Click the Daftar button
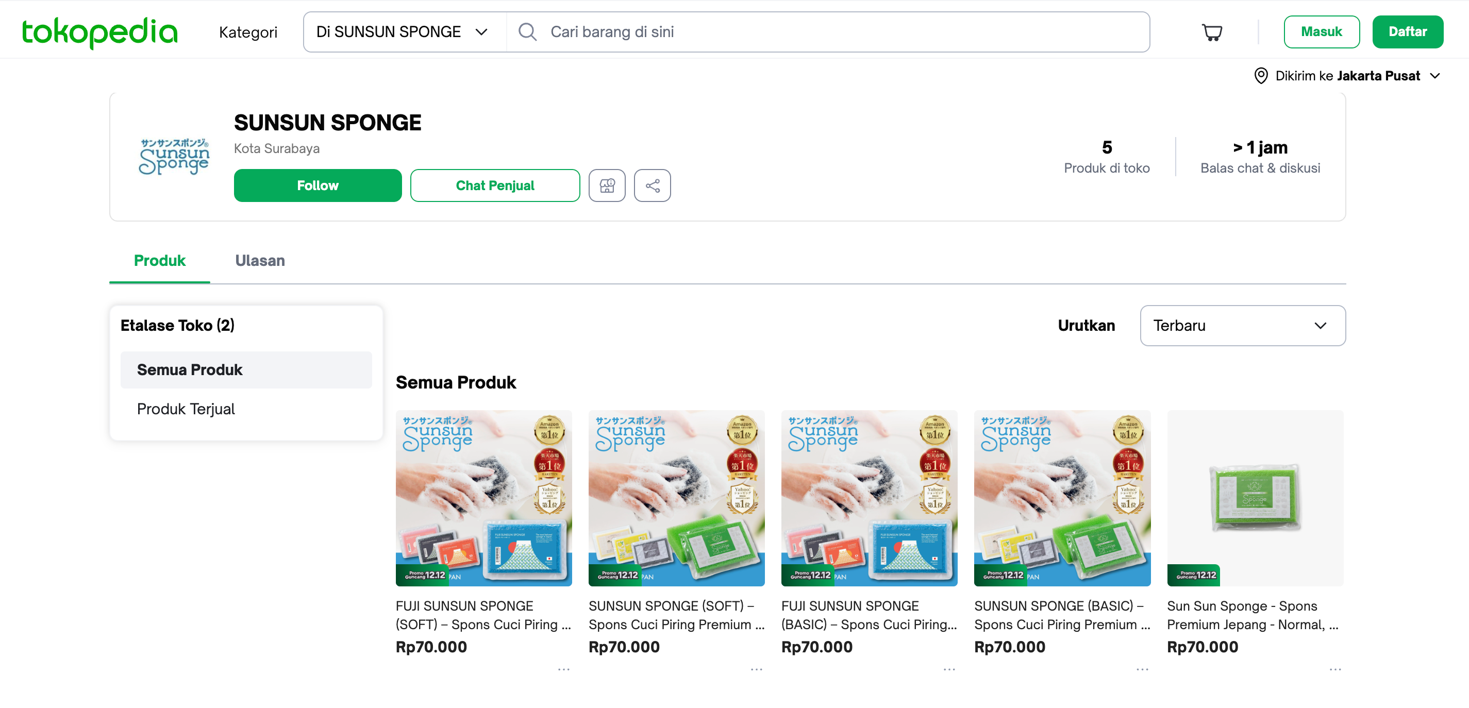The width and height of the screenshot is (1469, 708). 1407,32
